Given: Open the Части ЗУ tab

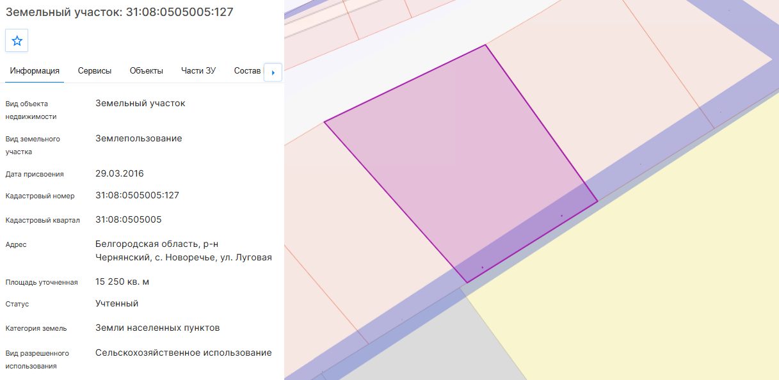Looking at the screenshot, I should pos(198,71).
